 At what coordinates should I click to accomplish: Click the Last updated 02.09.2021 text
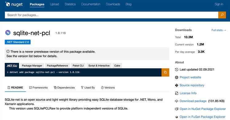[x=197, y=70]
